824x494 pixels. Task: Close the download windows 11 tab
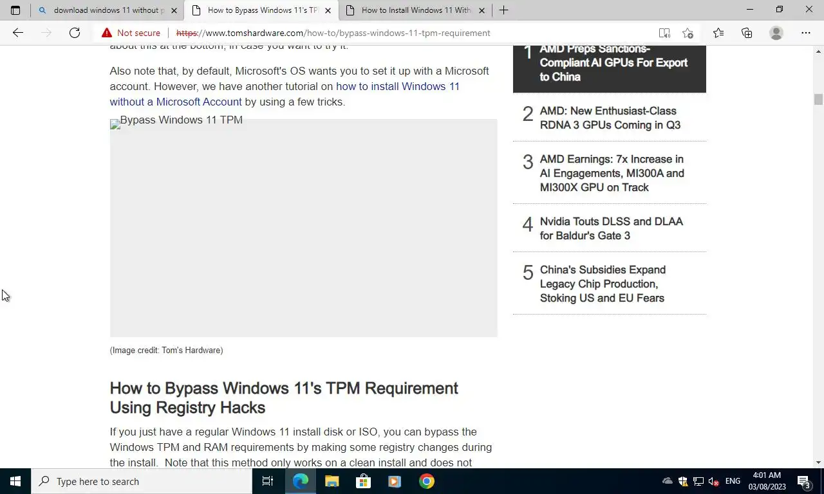(174, 10)
